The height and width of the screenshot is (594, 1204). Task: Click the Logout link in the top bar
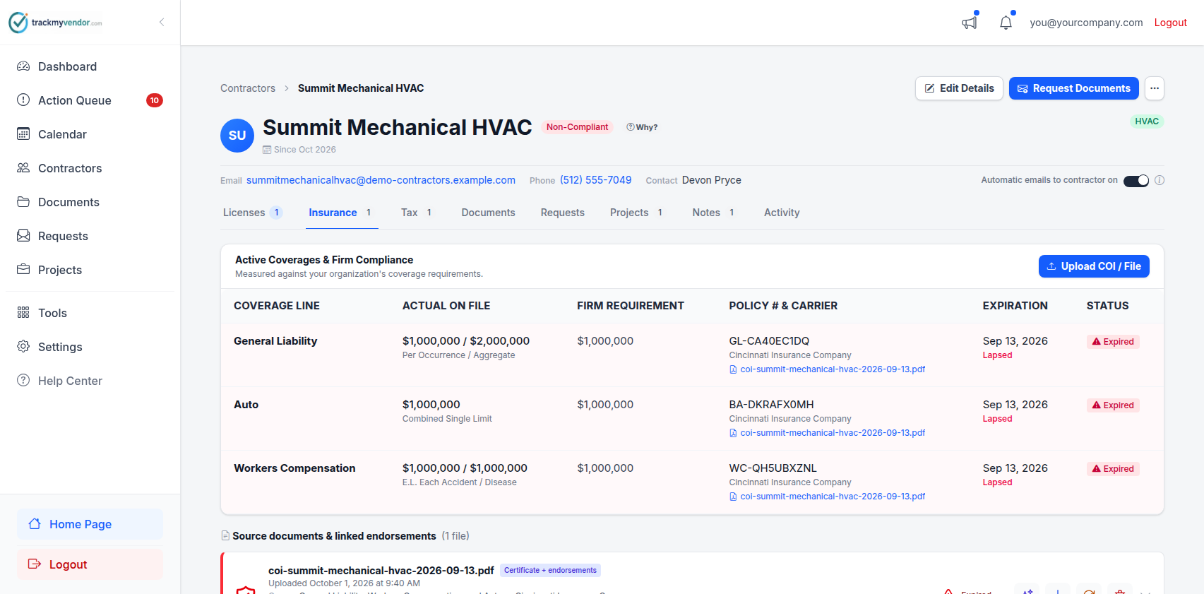(1170, 23)
